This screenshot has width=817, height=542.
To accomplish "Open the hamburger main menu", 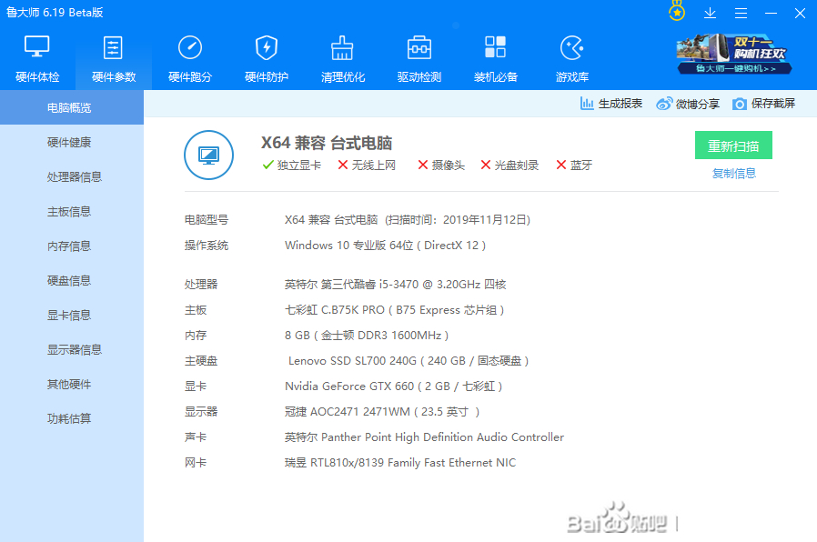I will point(741,13).
